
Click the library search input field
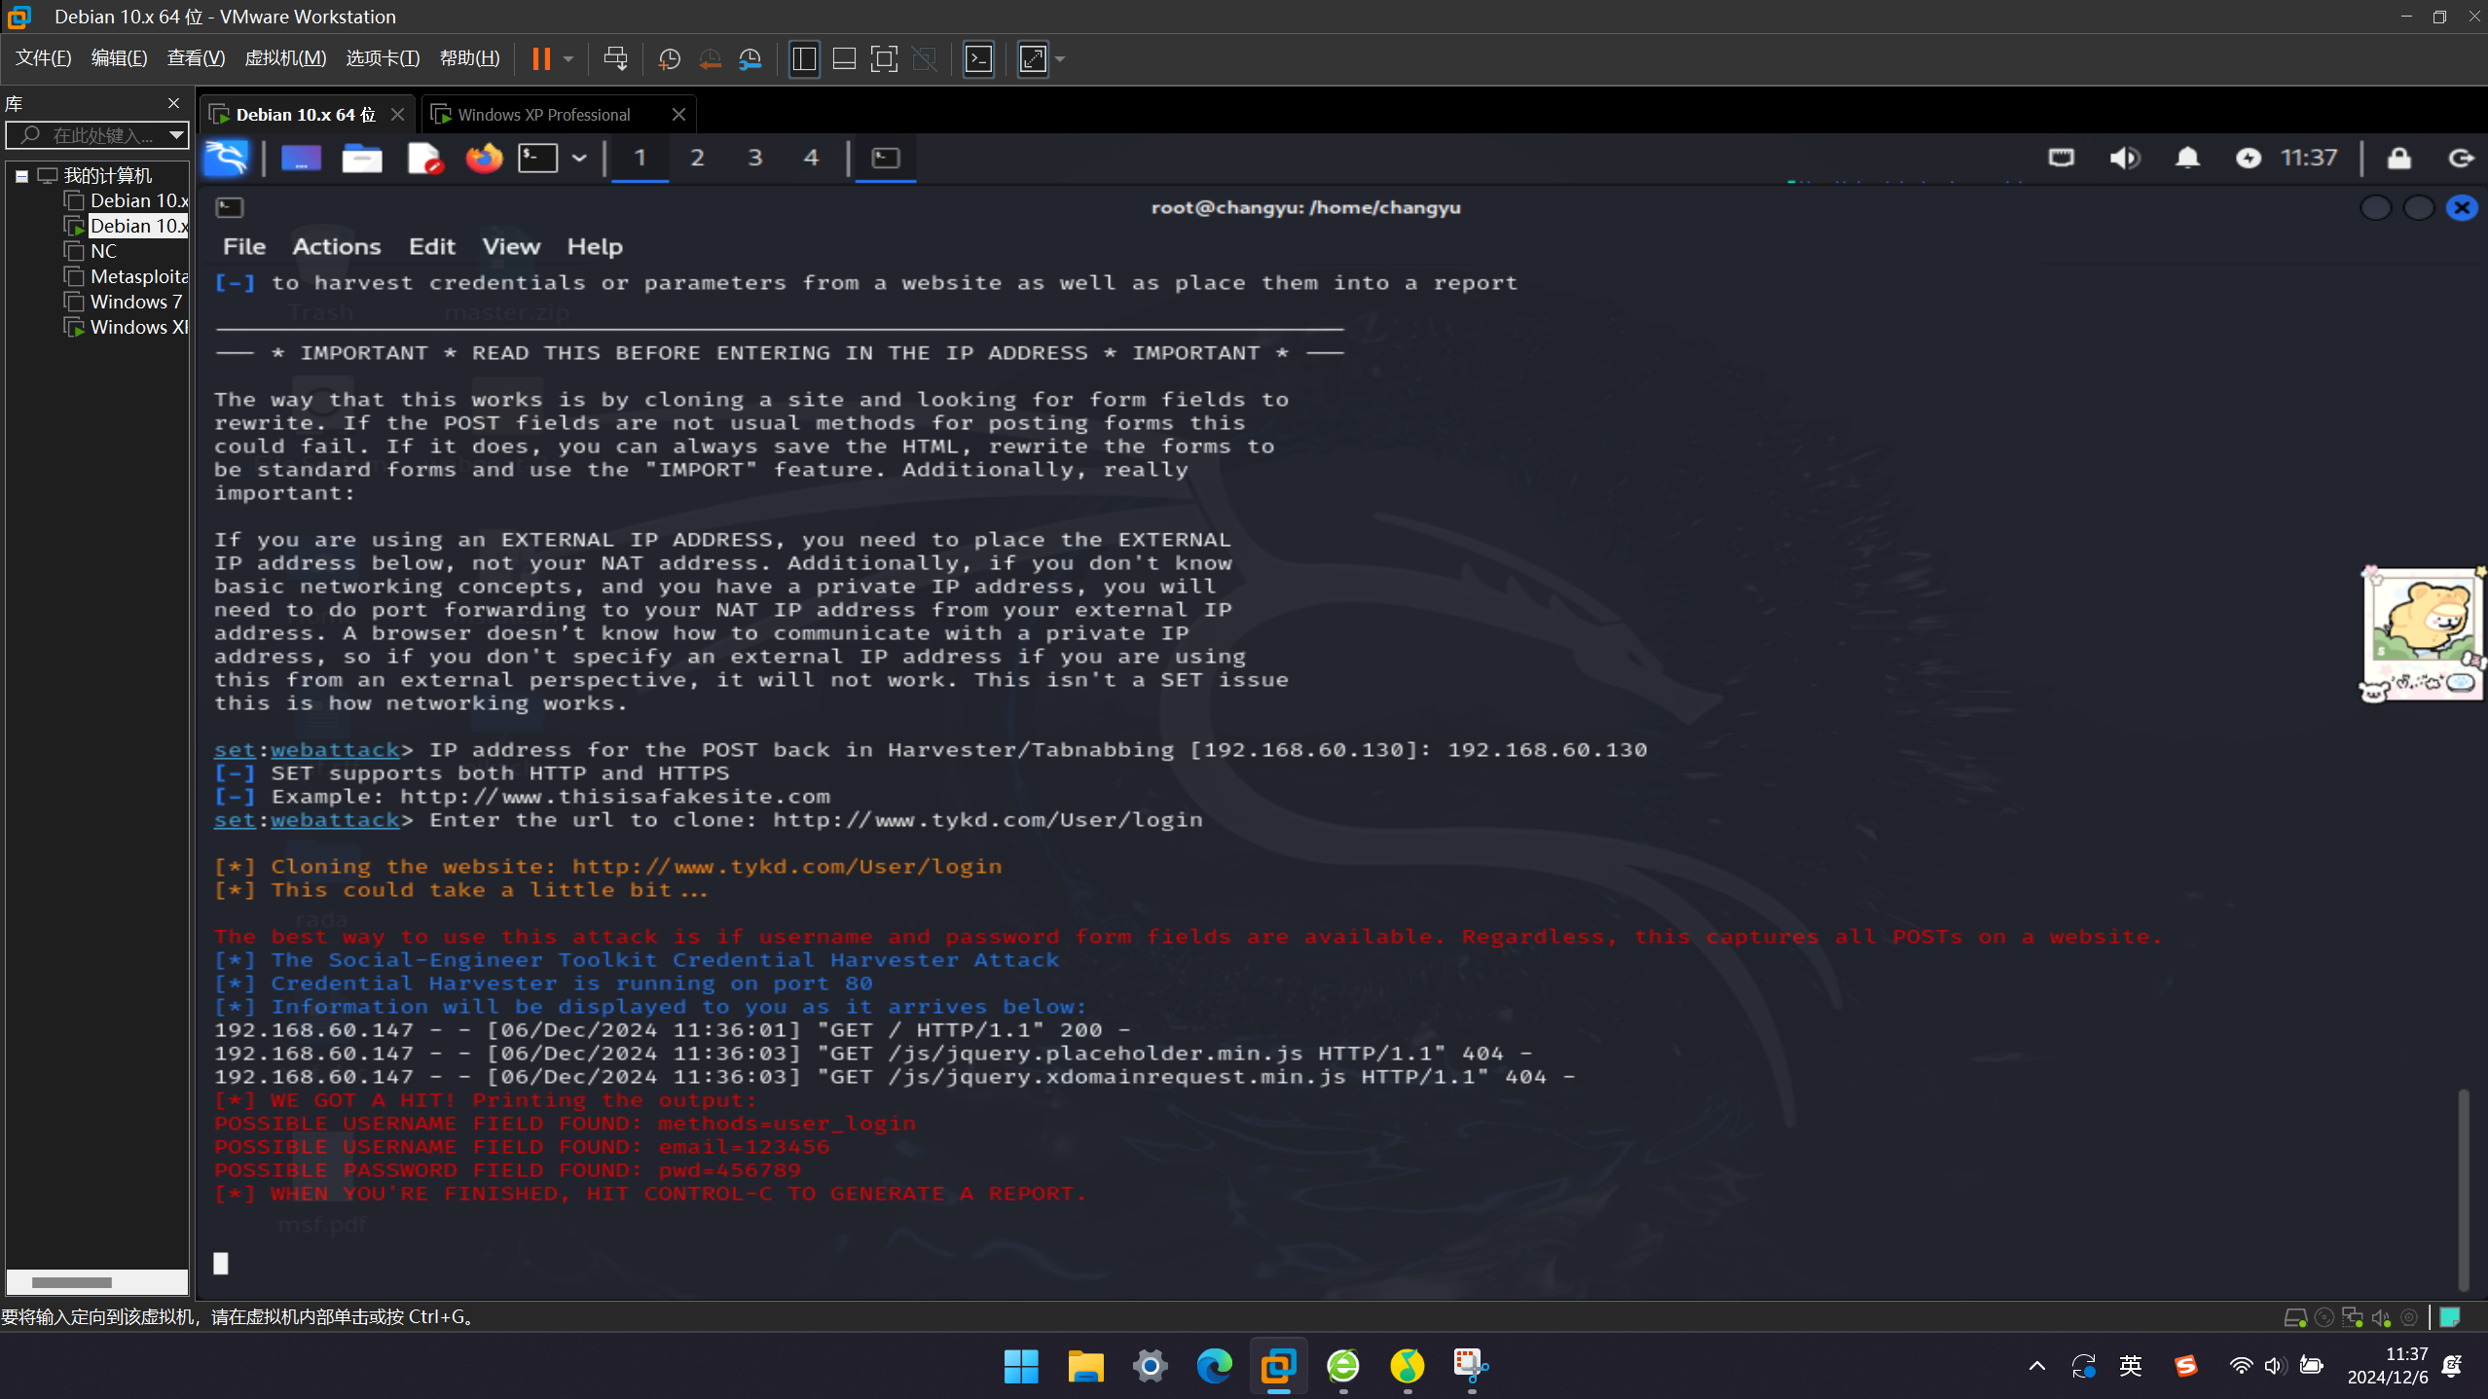(102, 134)
